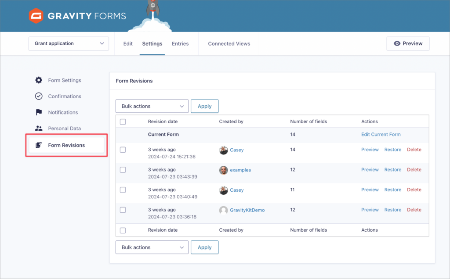450x279 pixels.
Task: Click the Confirmations checkmark circle icon
Action: [x=39, y=96]
